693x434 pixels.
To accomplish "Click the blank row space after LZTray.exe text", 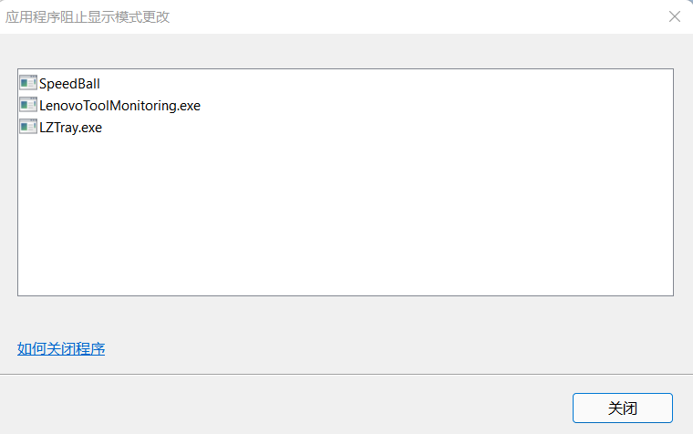I will pyautogui.click(x=385, y=128).
